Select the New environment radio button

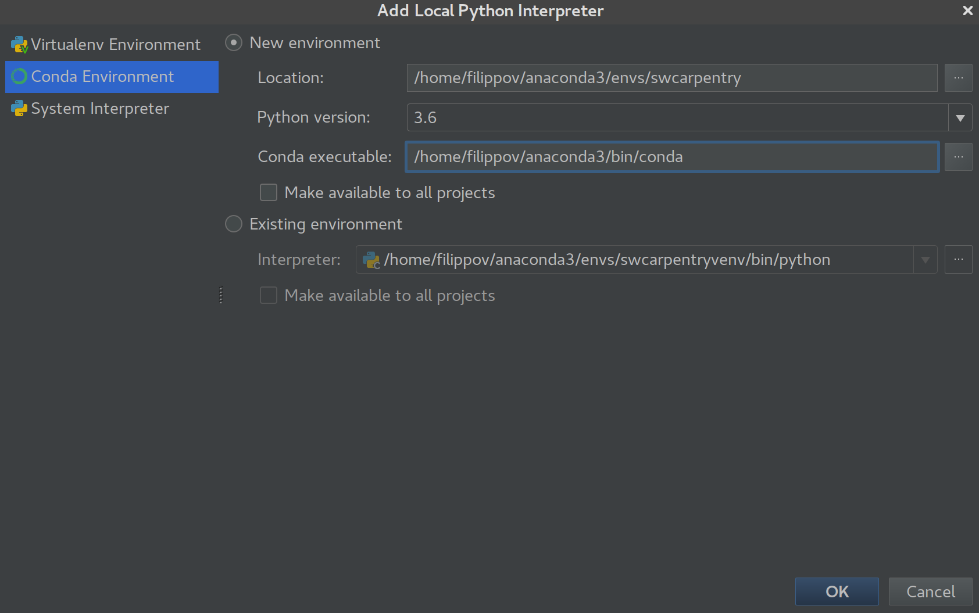pos(234,43)
